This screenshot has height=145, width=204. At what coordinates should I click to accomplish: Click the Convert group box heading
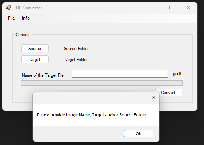point(23,35)
